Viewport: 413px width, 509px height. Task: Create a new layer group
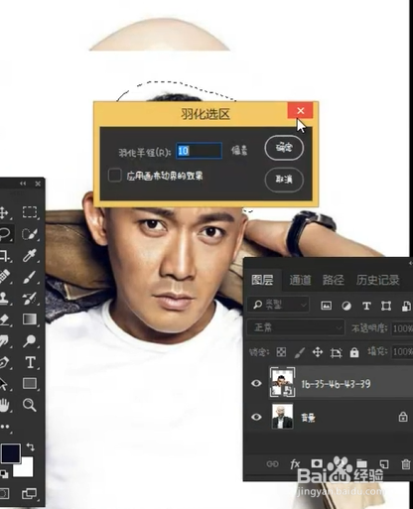pyautogui.click(x=361, y=464)
